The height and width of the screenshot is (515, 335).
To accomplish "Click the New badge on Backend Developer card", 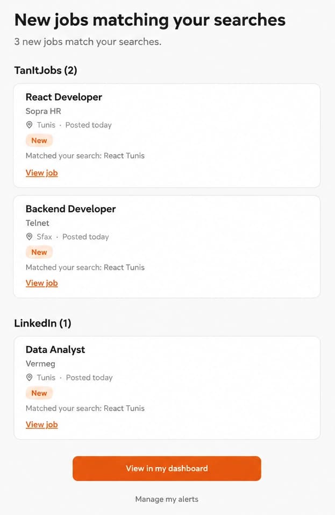I will (x=39, y=252).
